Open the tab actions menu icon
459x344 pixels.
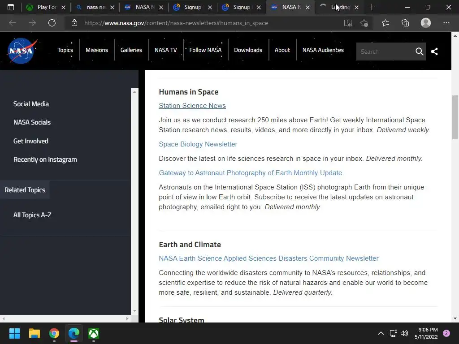tap(11, 7)
